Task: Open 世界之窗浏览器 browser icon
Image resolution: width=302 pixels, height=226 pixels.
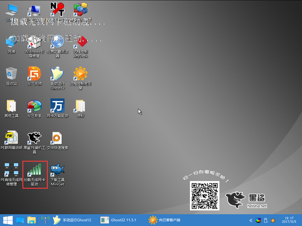Action: 57,43
